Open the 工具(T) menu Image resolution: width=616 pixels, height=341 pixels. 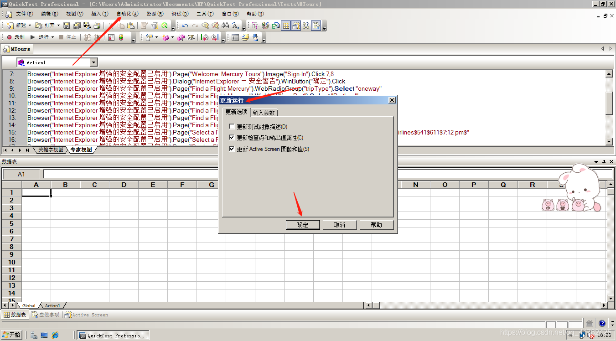(205, 14)
